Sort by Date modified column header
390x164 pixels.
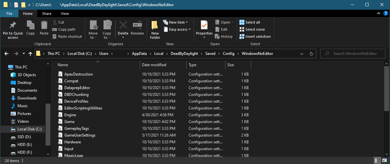pyautogui.click(x=163, y=65)
